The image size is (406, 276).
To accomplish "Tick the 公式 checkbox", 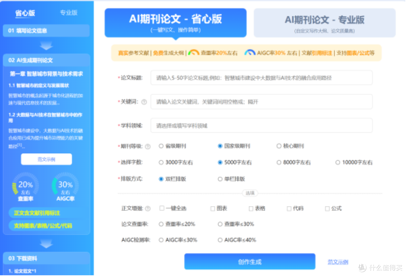I will point(327,208).
